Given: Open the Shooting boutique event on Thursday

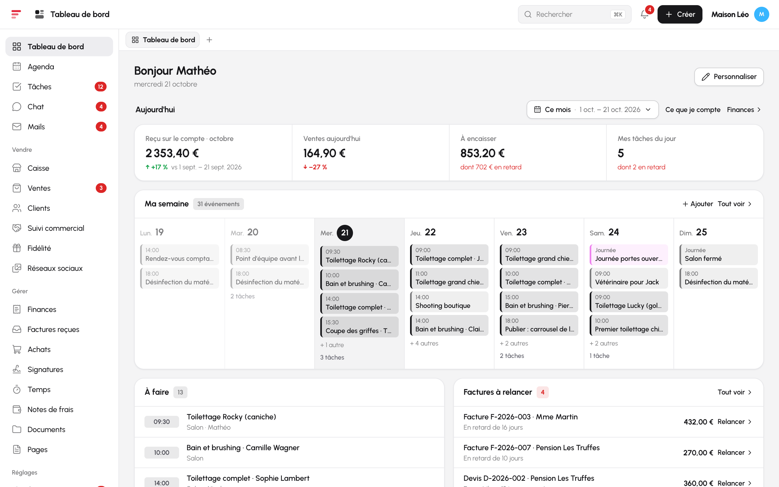Looking at the screenshot, I should tap(449, 302).
